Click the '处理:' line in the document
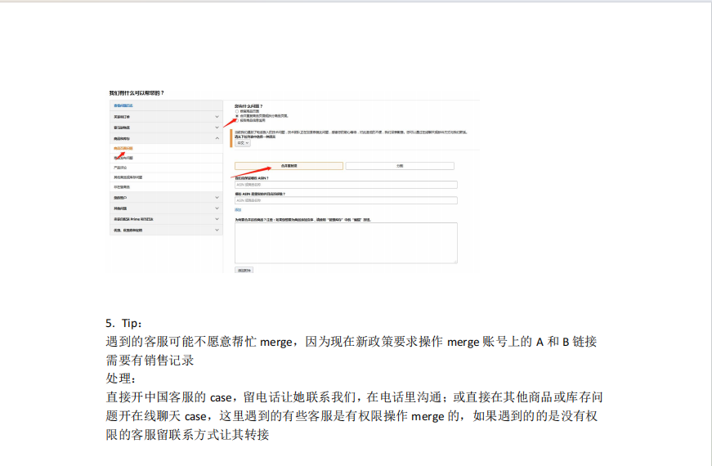 pos(121,379)
